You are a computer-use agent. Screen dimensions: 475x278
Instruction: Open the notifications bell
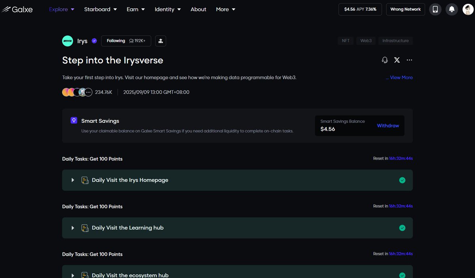point(452,9)
